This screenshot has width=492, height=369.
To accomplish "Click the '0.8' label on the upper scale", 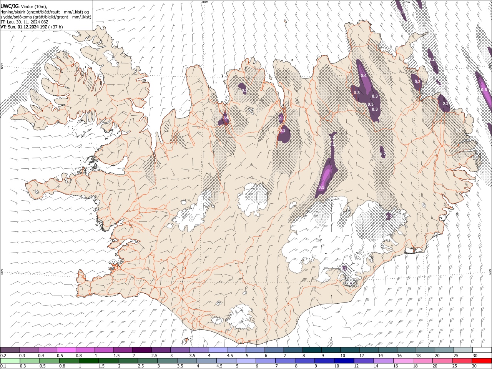I will (79, 356).
